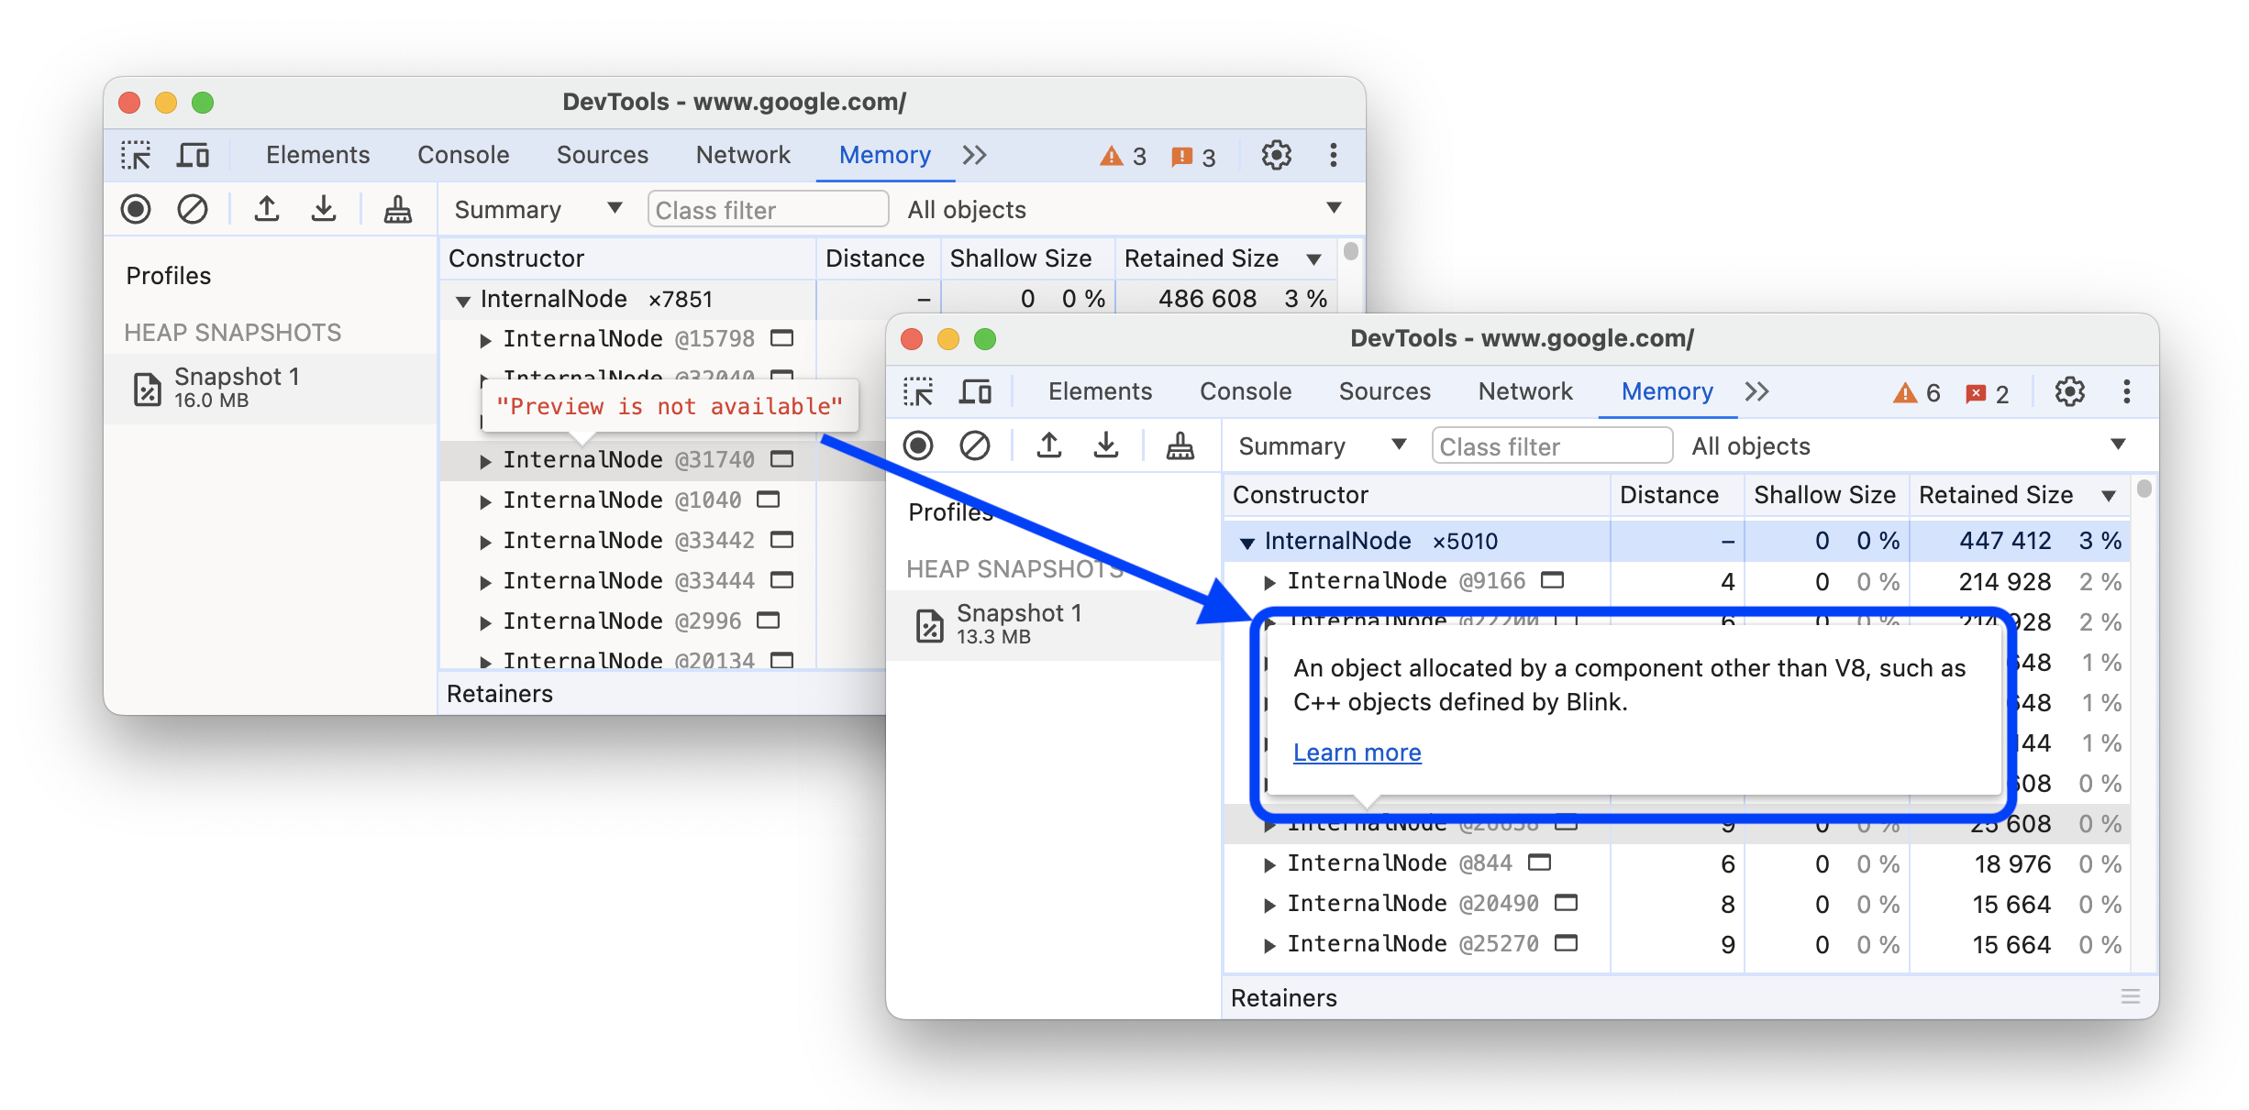Expand the InternalNode x7851 constructor group

pos(456,302)
